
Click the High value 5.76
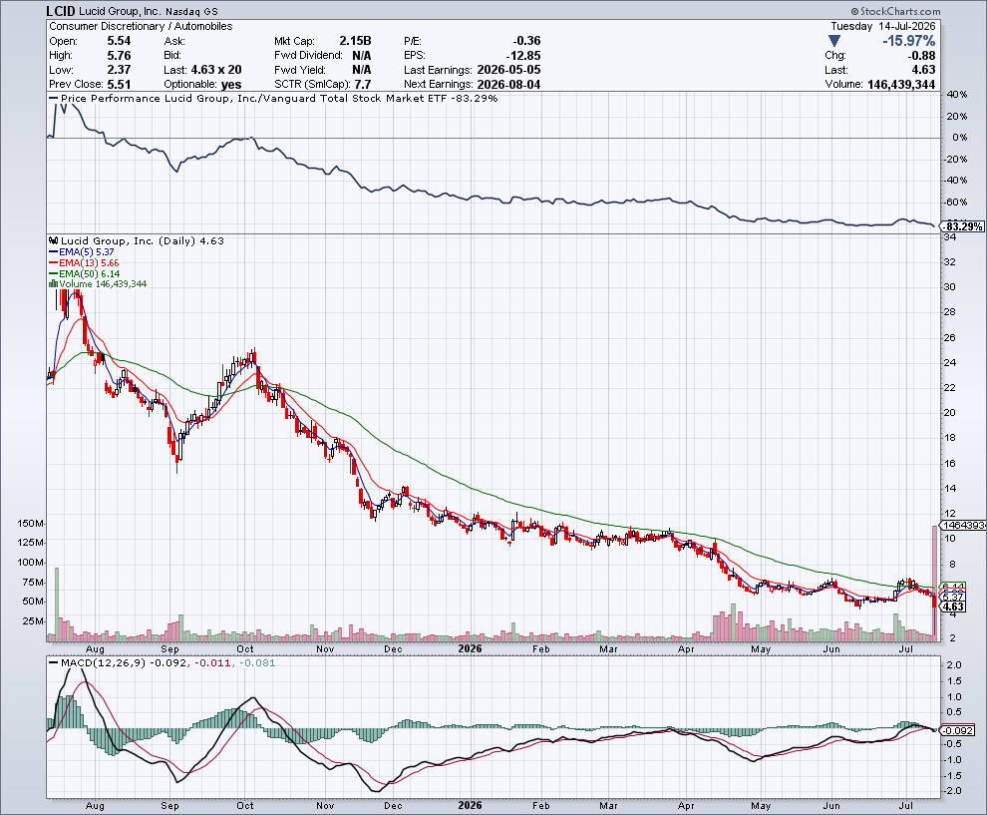tap(119, 56)
